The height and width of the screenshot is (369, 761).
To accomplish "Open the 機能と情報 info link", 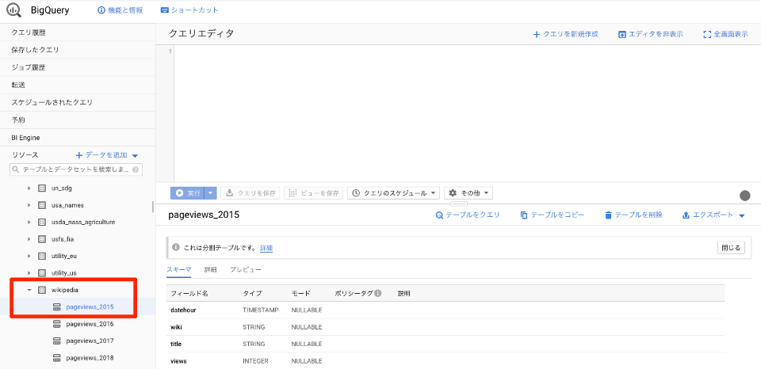I will coord(120,10).
